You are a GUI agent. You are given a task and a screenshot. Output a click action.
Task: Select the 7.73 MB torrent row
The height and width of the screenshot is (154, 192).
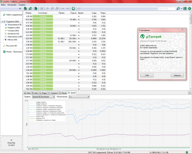(x=65, y=54)
